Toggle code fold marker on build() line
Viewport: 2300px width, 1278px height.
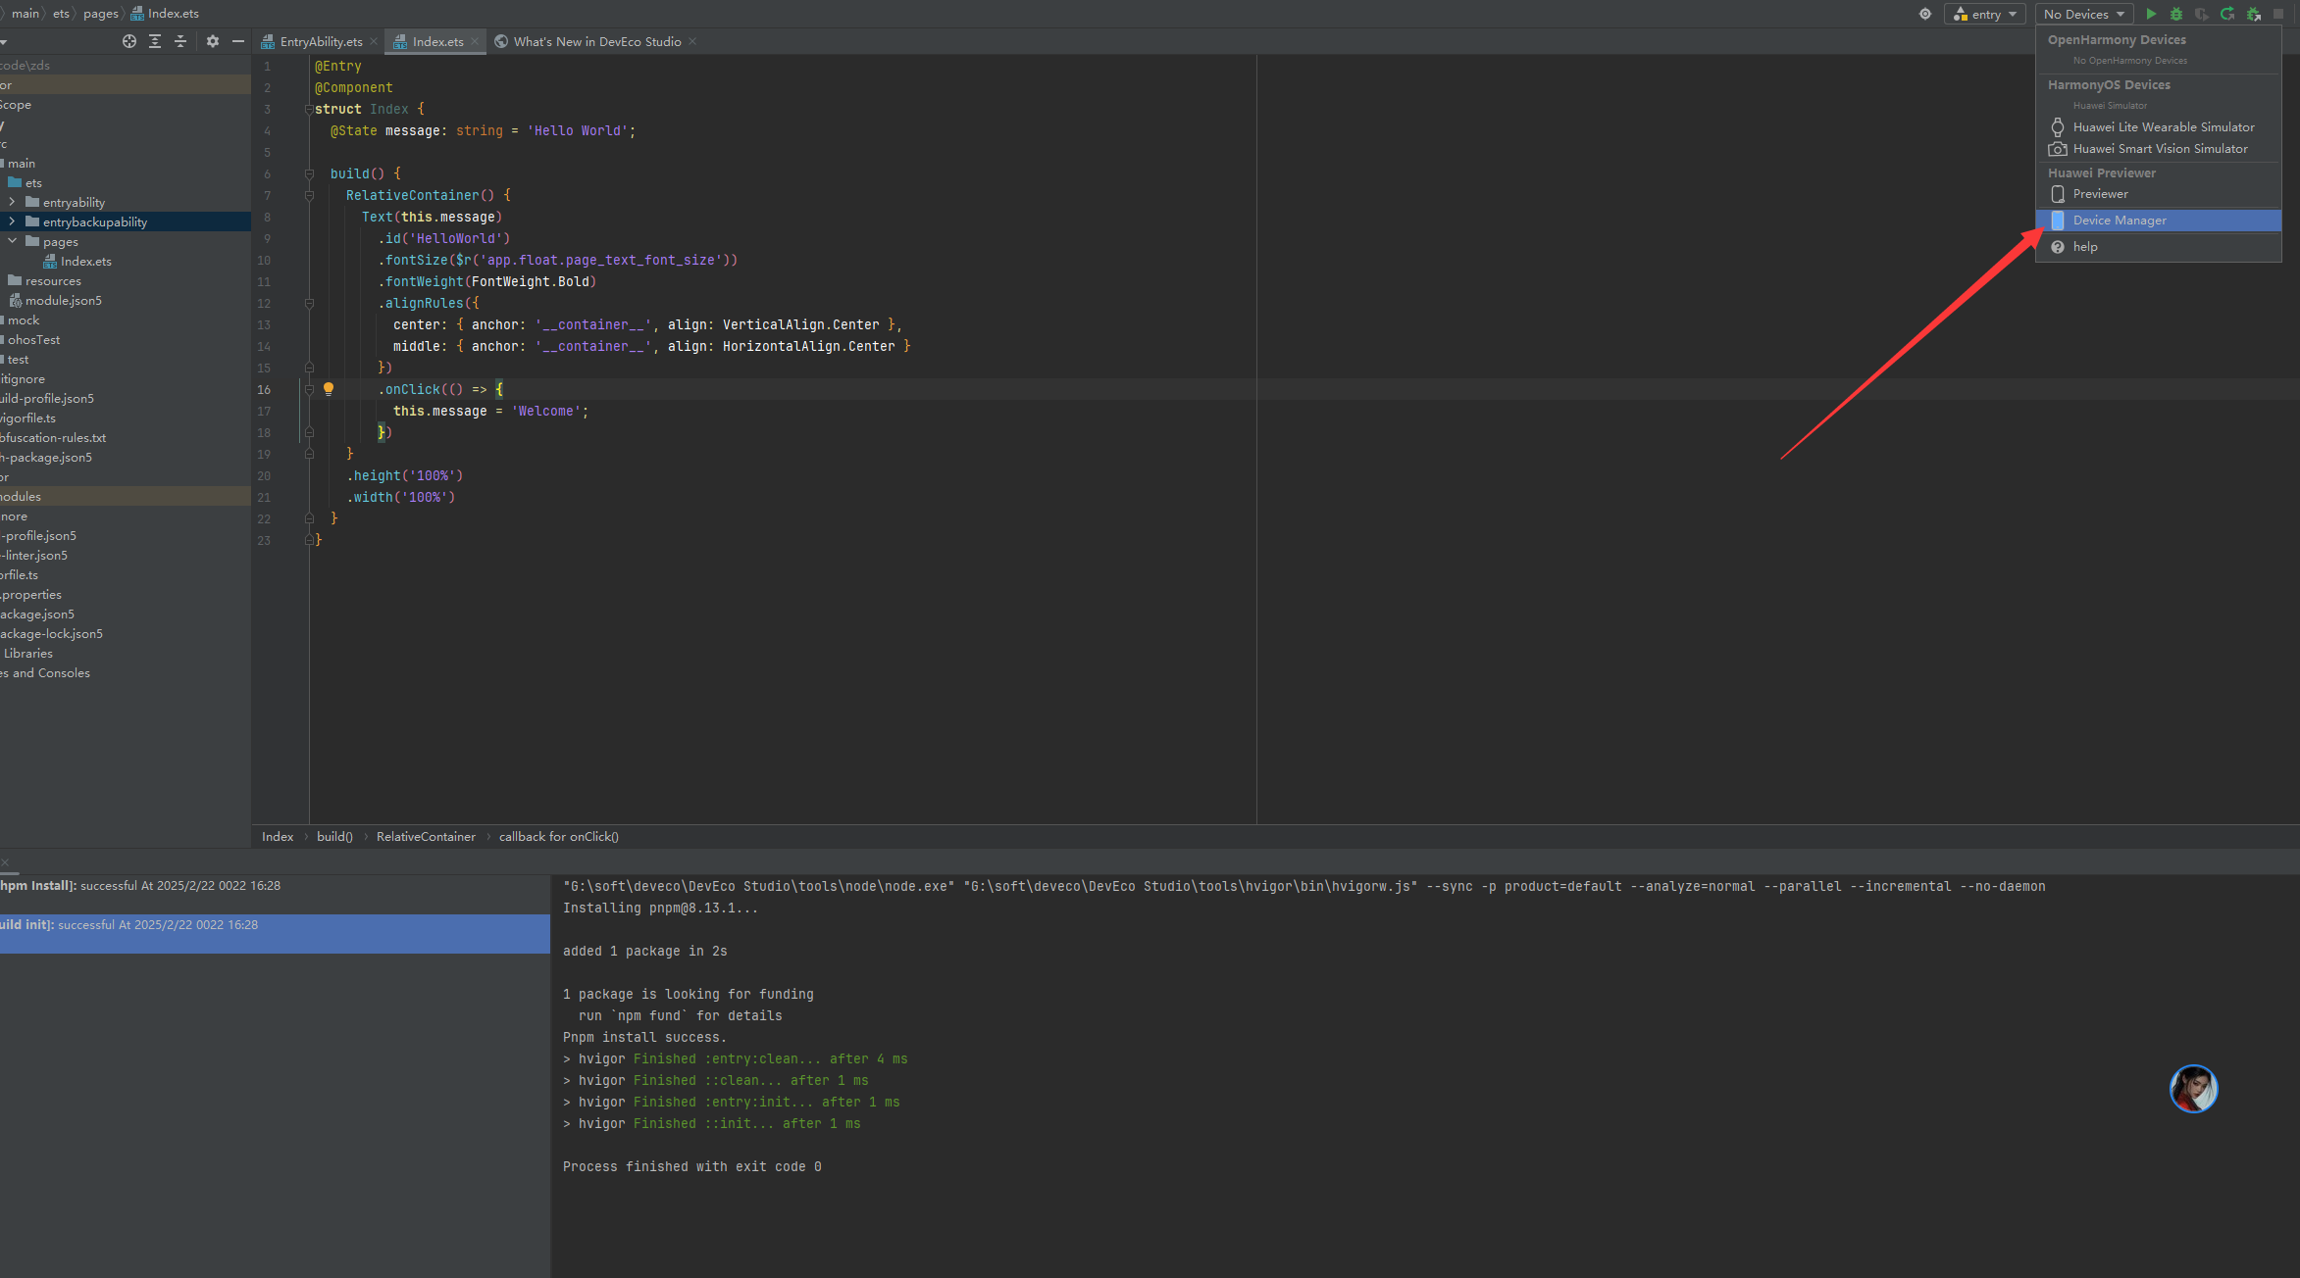coord(309,173)
